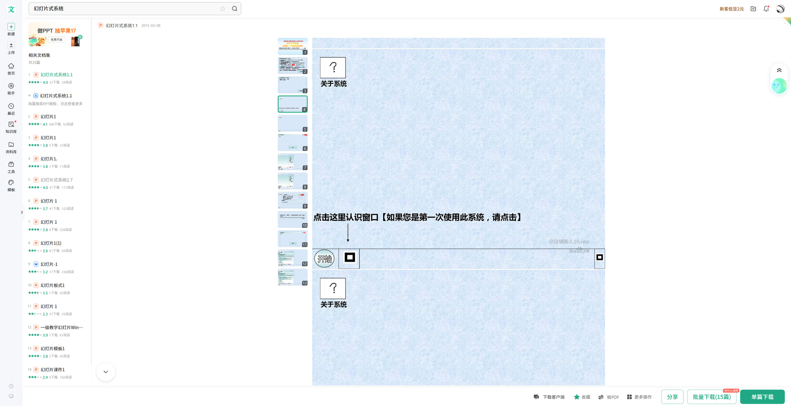Image resolution: width=791 pixels, height=406 pixels.
Task: Select slide thumbnail 5
Action: click(x=293, y=123)
